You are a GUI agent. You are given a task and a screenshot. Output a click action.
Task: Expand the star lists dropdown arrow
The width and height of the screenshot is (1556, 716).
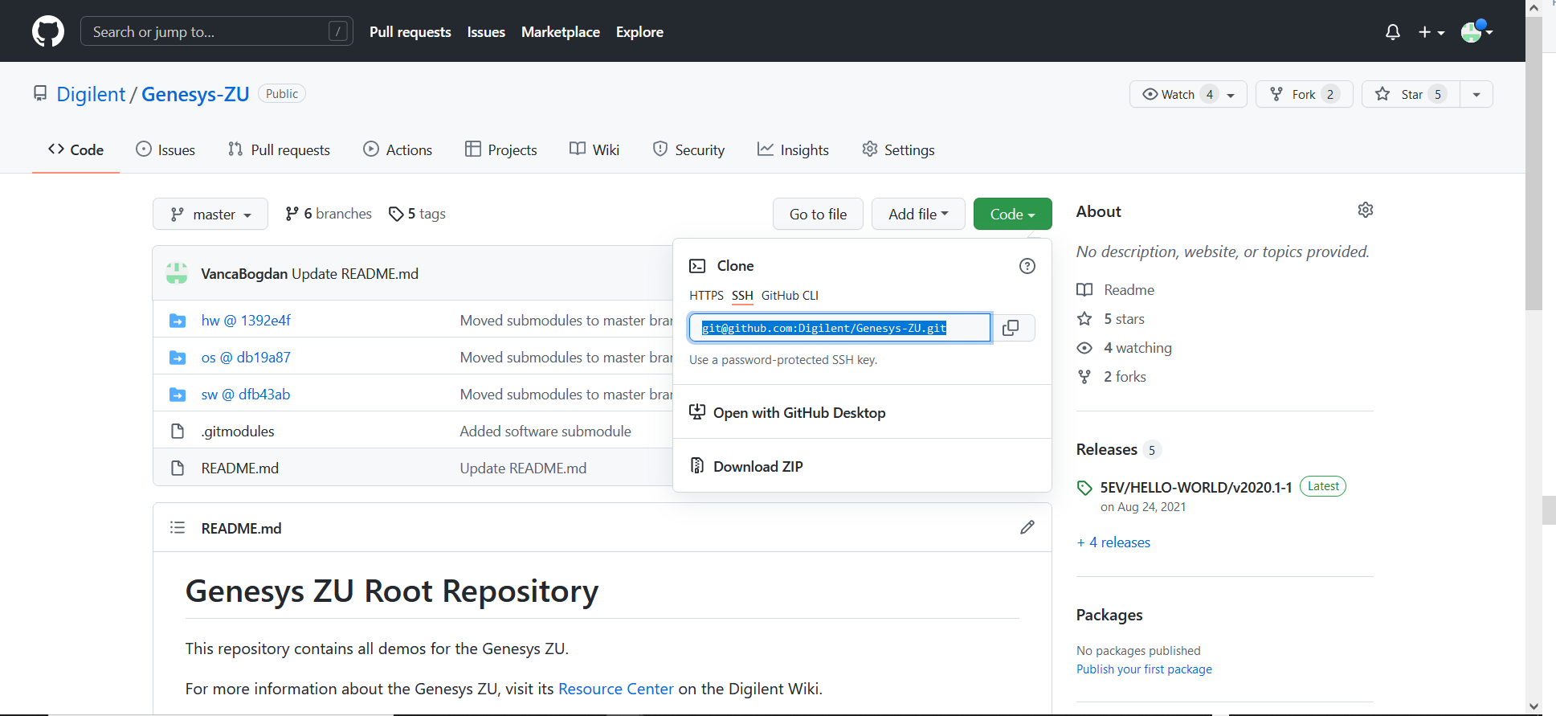[1476, 94]
